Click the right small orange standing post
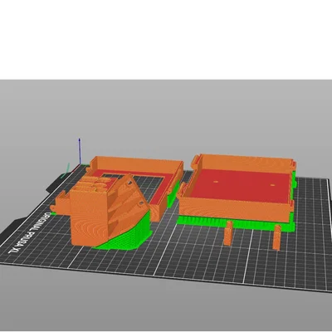 point(276,237)
